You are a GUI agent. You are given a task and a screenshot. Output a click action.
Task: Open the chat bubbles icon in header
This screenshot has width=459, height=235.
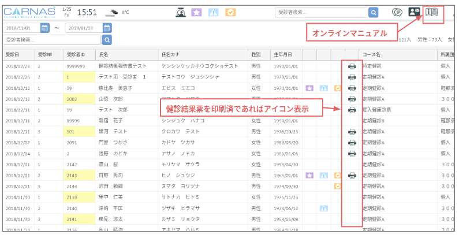pos(397,12)
